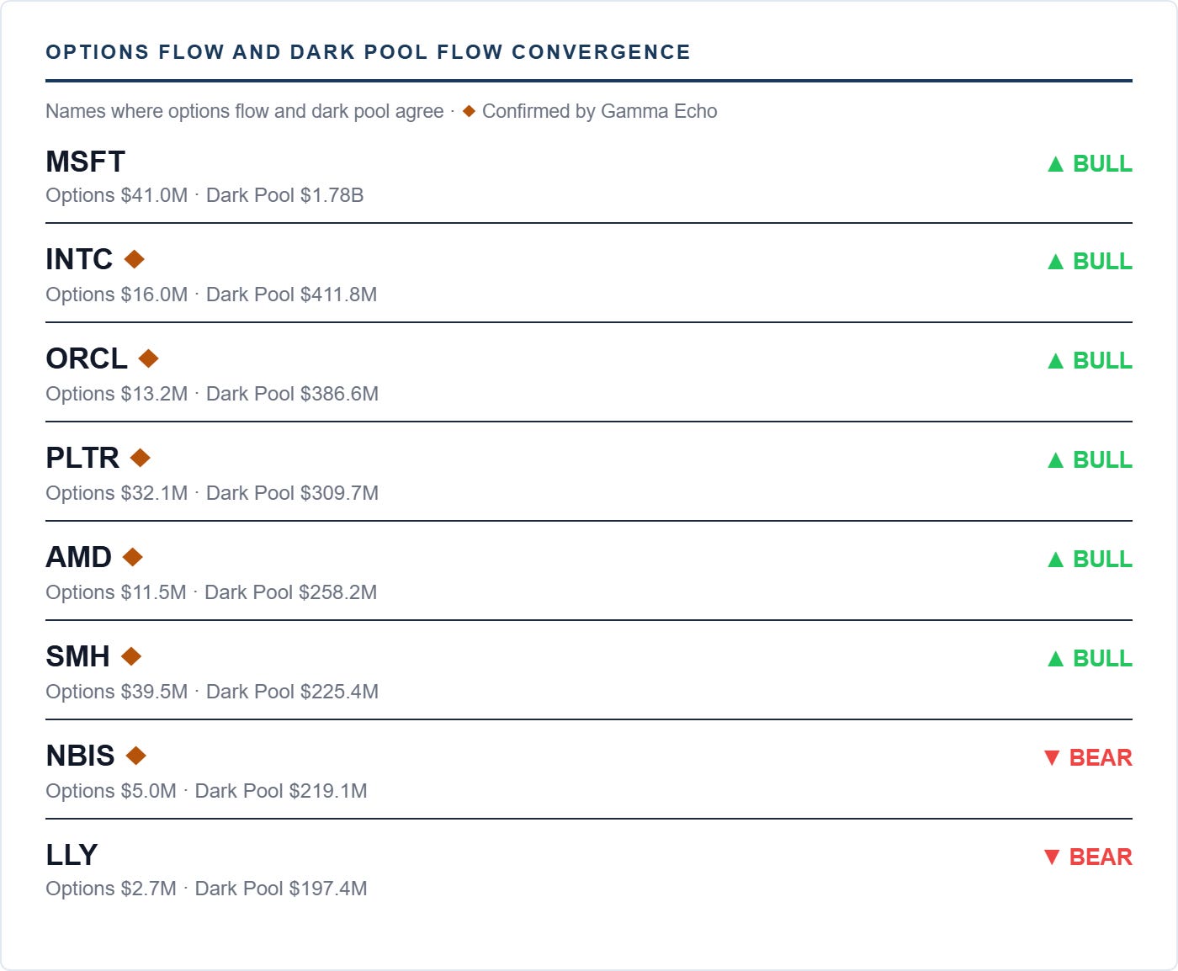Click the BEAR label on the LLY row
1178x971 pixels.
click(x=1101, y=857)
